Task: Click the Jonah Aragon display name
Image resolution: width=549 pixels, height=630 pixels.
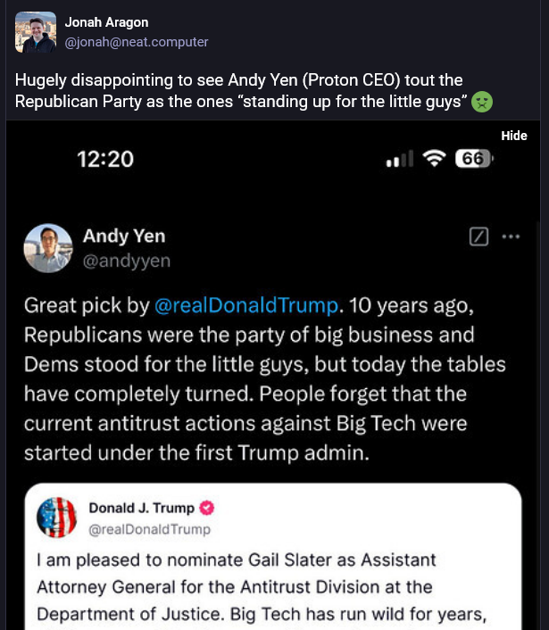Action: (106, 22)
